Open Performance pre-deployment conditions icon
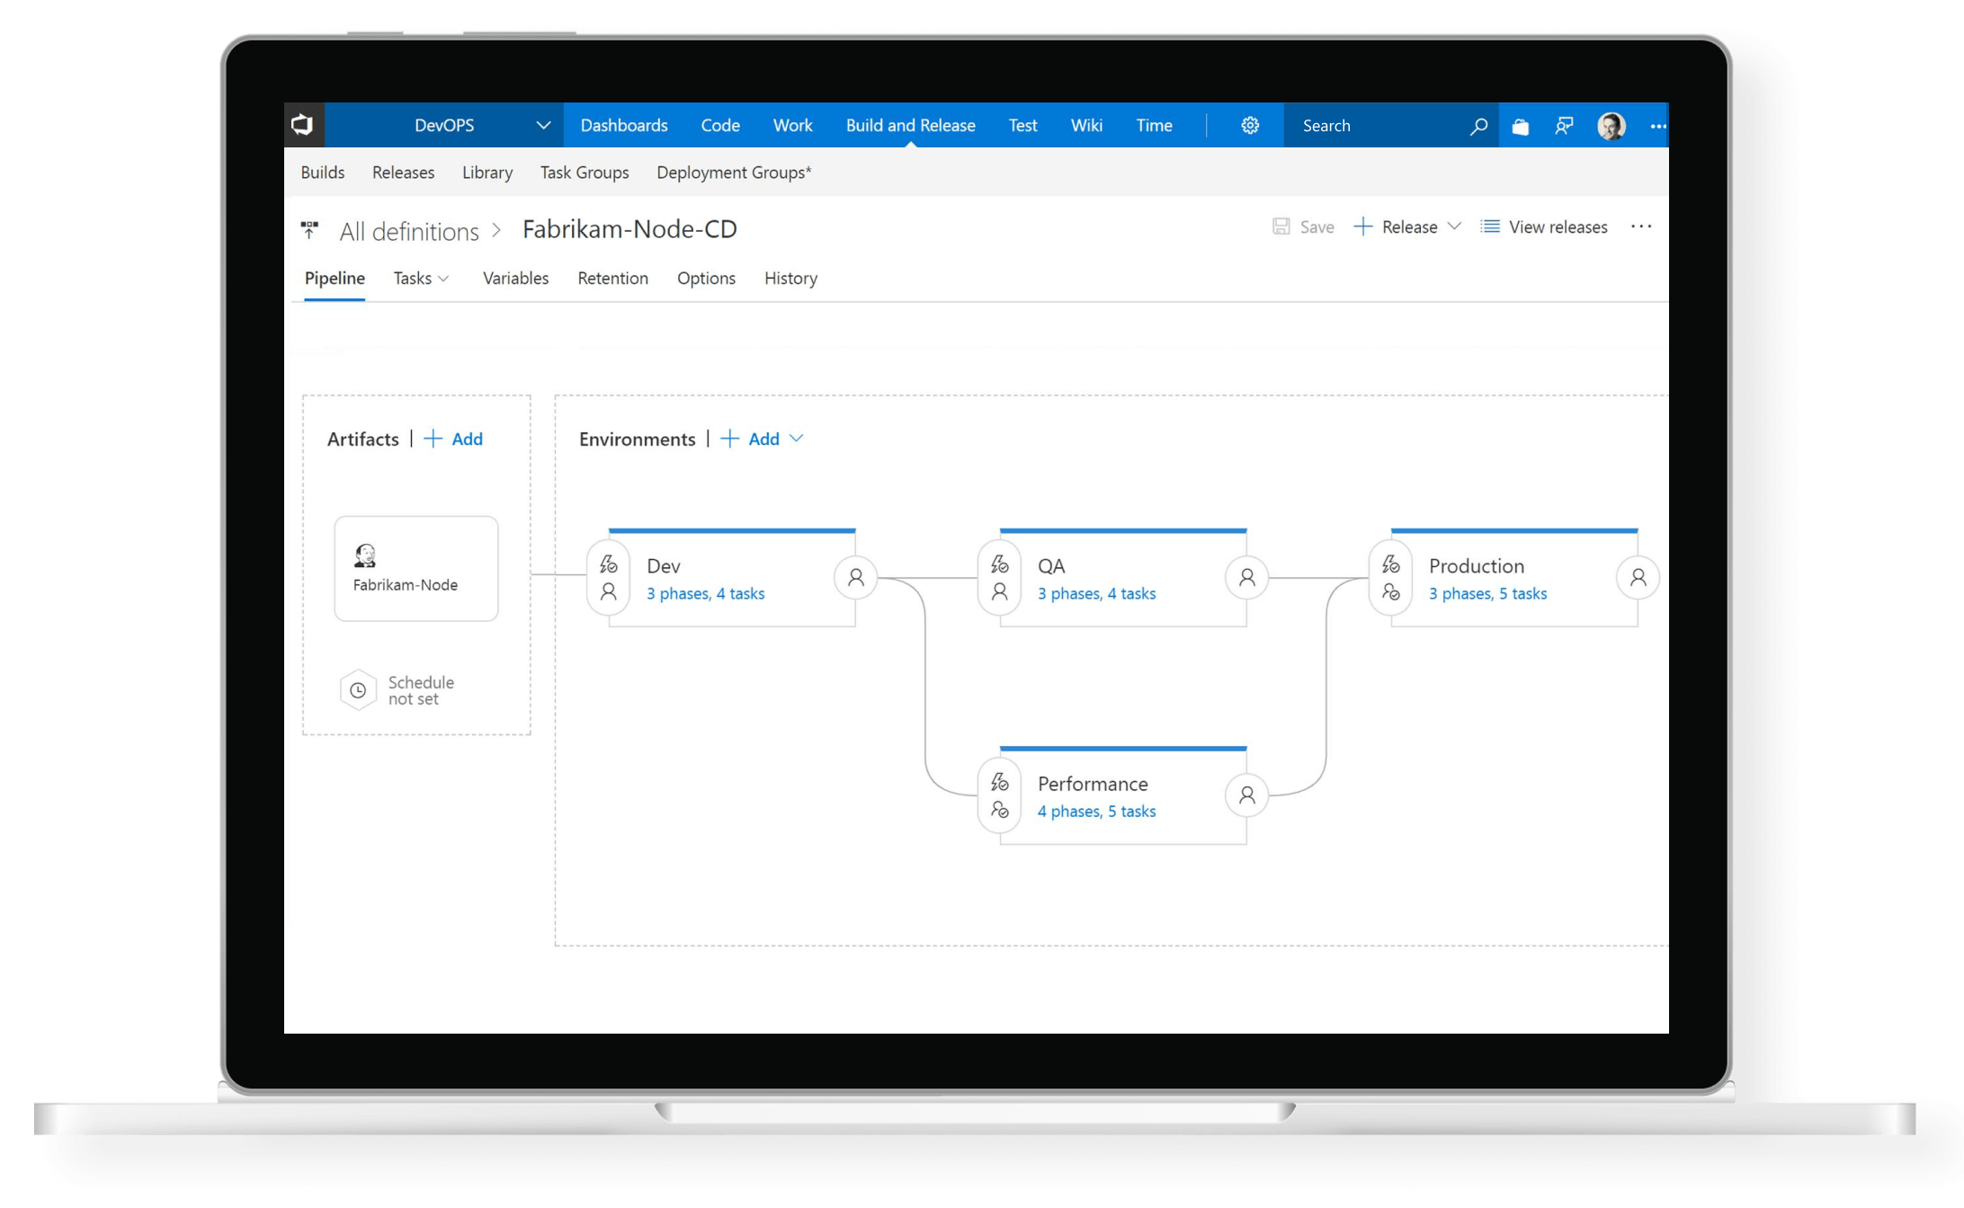The image size is (1964, 1208). (1000, 795)
